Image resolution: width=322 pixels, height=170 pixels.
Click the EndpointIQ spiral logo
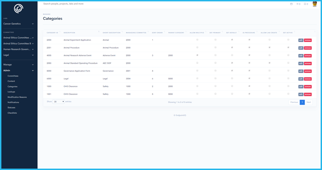(x=18, y=9)
